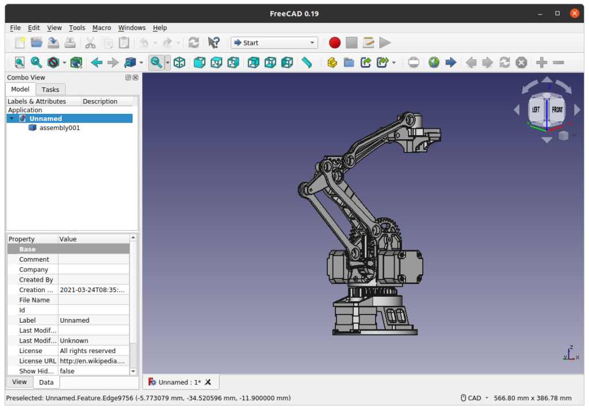Collapse the Unnamed document tree node
This screenshot has height=410, width=589.
12,118
